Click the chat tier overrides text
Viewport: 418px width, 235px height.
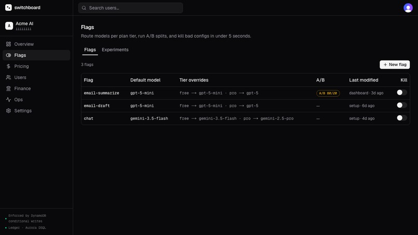[x=236, y=118]
